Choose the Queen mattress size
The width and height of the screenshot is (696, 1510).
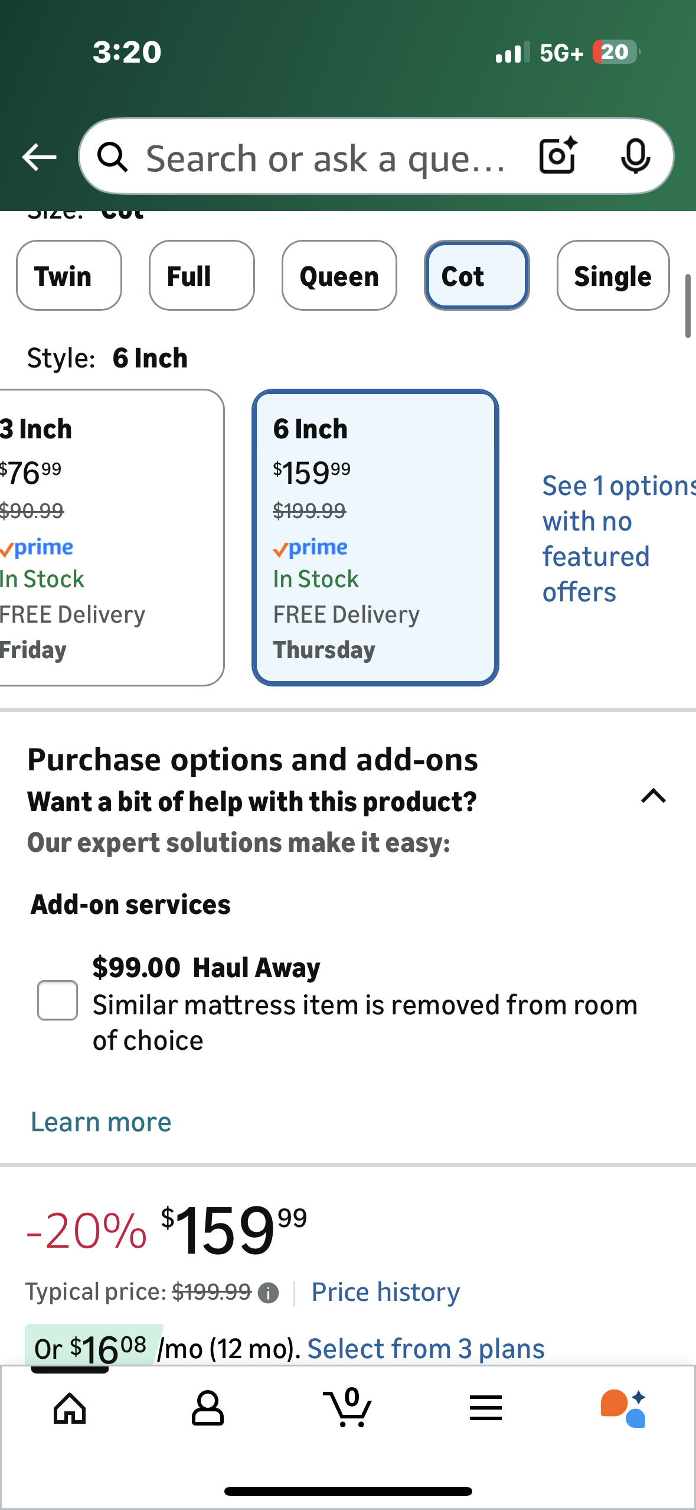[x=339, y=276]
